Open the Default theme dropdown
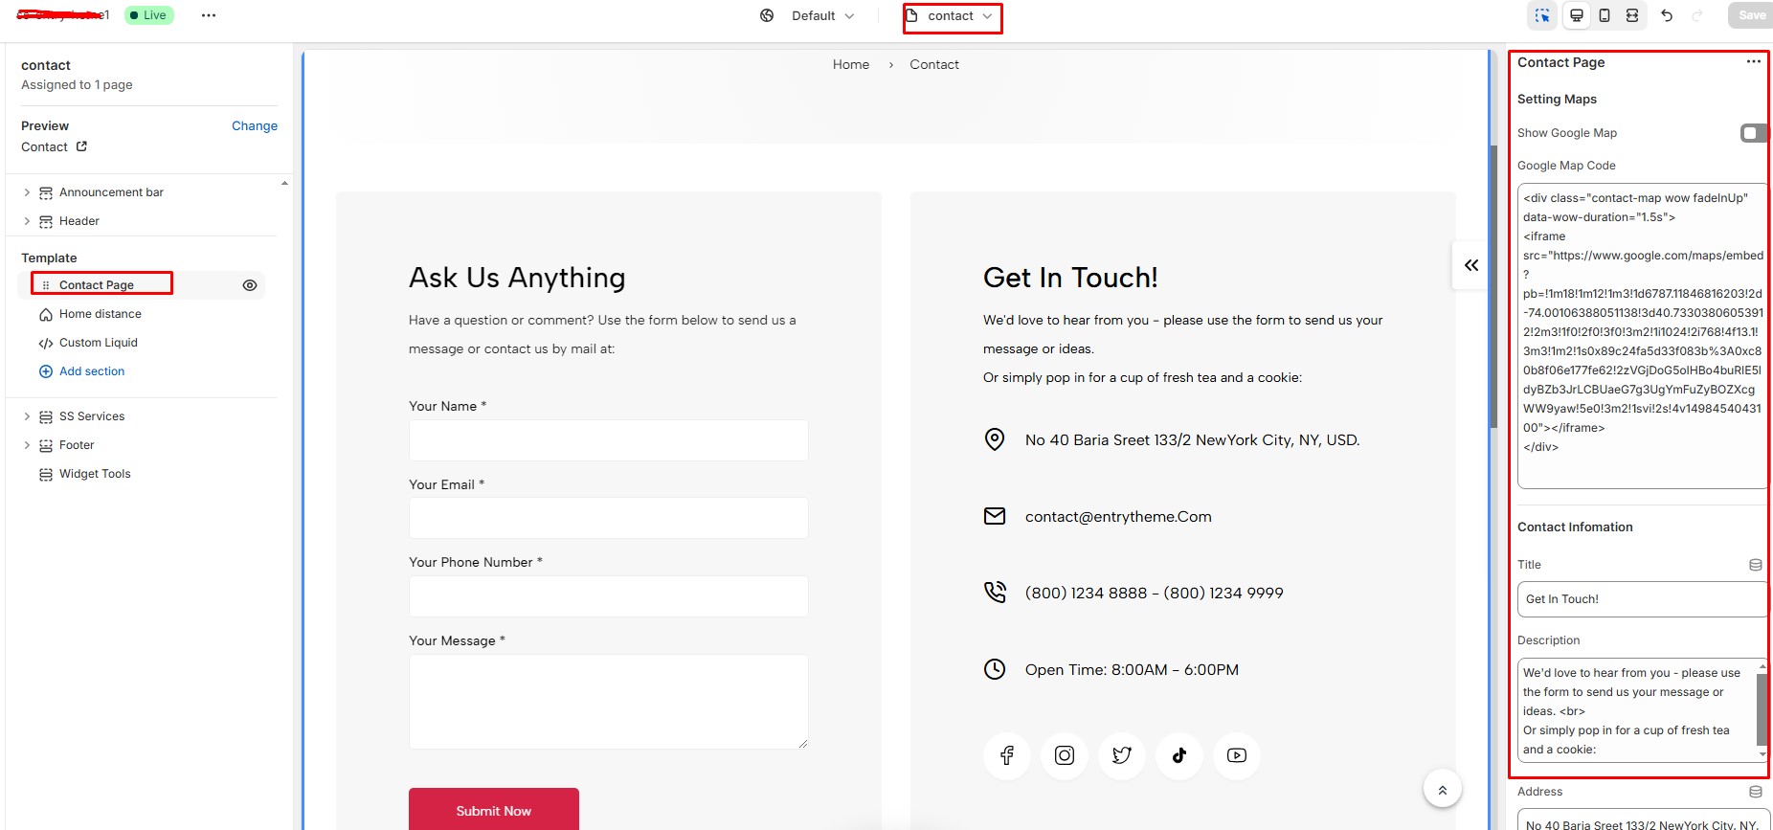The width and height of the screenshot is (1773, 830). pyautogui.click(x=821, y=16)
